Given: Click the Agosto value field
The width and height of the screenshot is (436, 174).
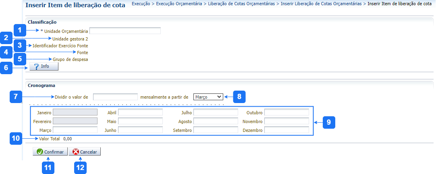Looking at the screenshot, I should pos(216,121).
